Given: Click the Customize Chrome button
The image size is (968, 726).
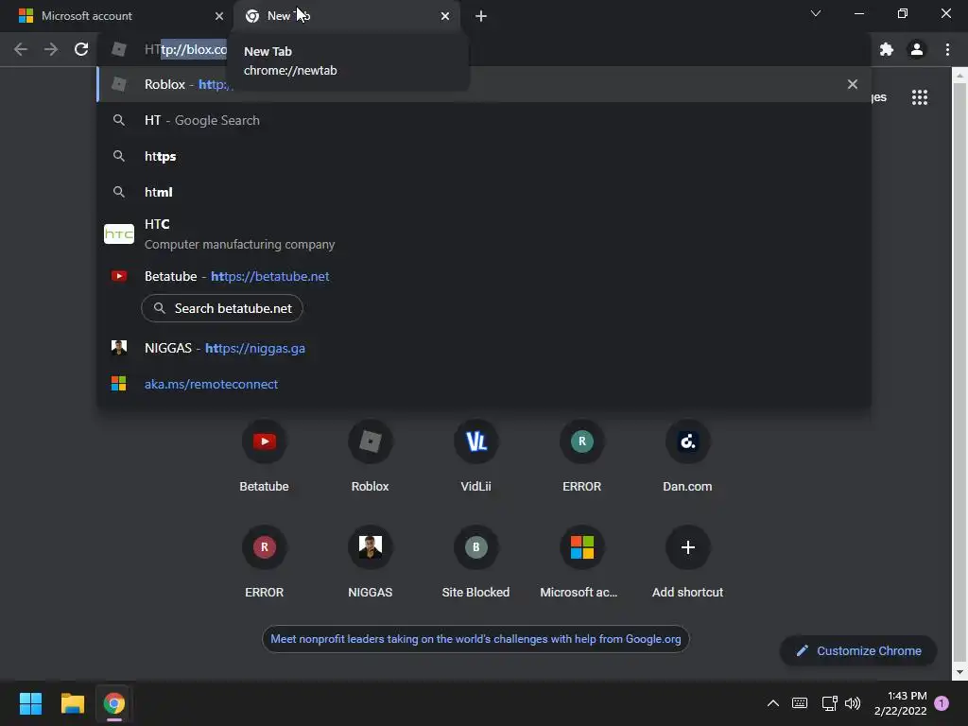Looking at the screenshot, I should point(858,650).
